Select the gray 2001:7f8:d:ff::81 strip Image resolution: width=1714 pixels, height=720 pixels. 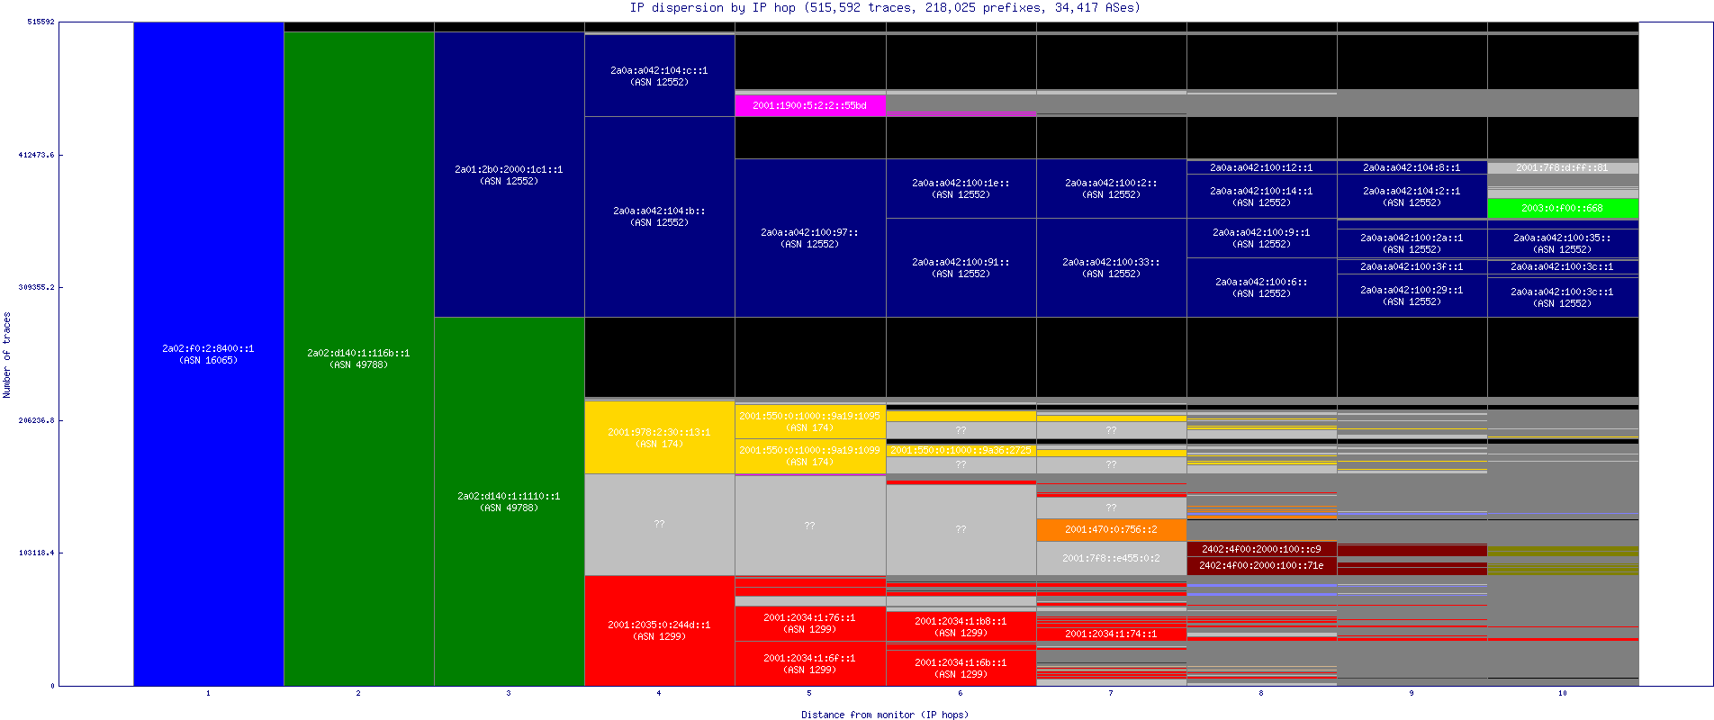[x=1563, y=167]
